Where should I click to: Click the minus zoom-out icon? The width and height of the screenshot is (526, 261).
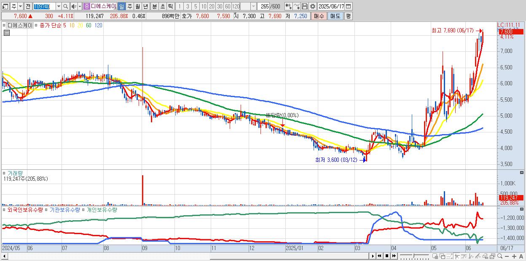click(507, 256)
